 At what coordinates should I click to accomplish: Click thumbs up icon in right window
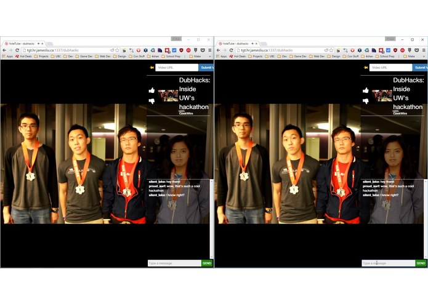pos(365,90)
